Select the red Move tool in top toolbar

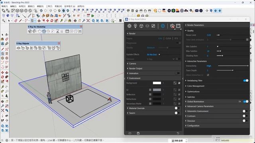click(x=47, y=21)
